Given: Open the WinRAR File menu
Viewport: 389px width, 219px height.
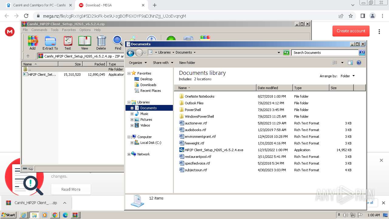Looking at the screenshot, I should pyautogui.click(x=25, y=30).
